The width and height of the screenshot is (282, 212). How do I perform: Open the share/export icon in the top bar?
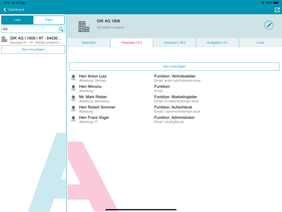click(277, 10)
